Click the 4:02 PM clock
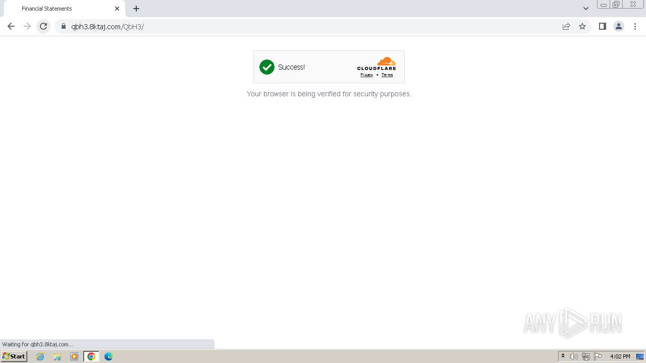Viewport: 646px width, 363px height. (620, 356)
